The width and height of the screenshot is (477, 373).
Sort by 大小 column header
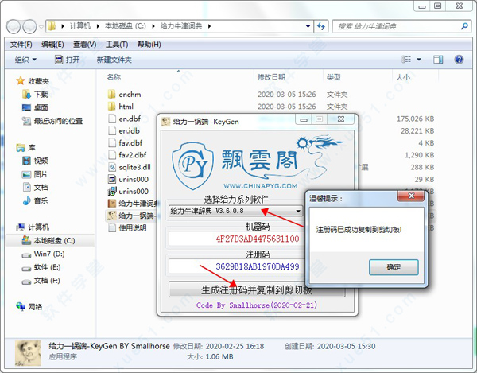pyautogui.click(x=403, y=77)
